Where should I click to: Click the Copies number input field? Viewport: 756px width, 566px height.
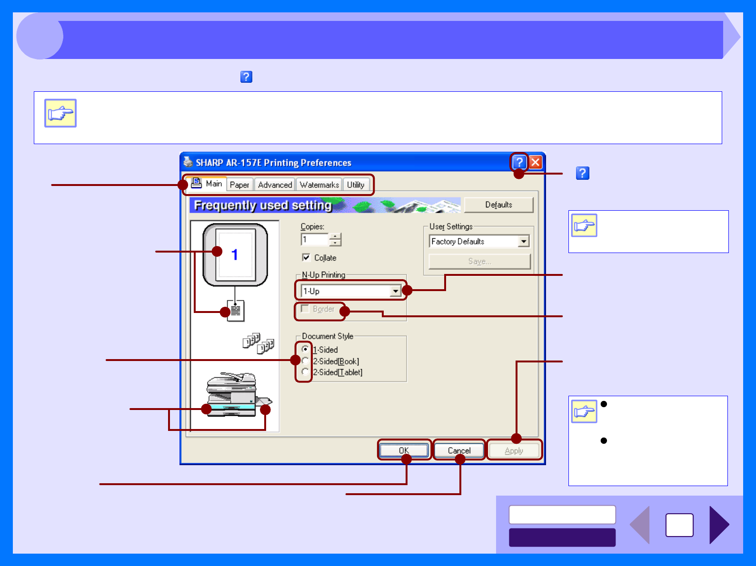click(315, 239)
